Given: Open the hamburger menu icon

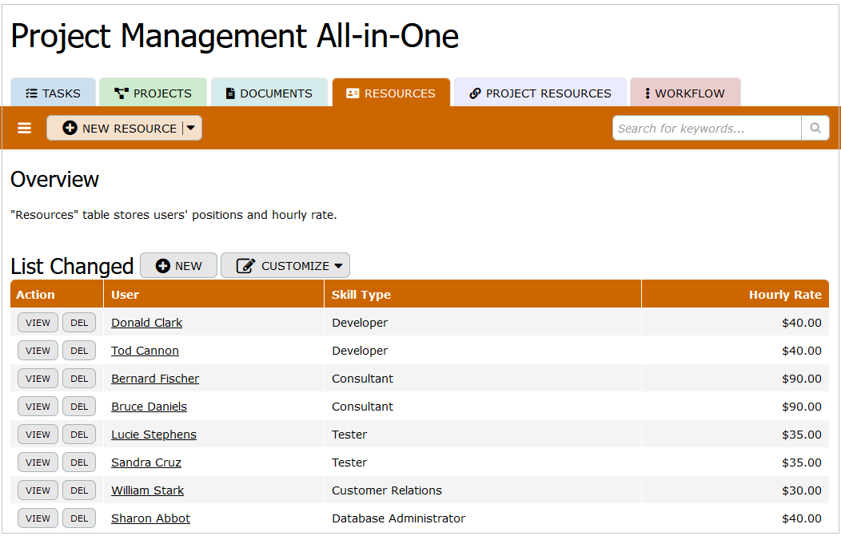Looking at the screenshot, I should (25, 129).
